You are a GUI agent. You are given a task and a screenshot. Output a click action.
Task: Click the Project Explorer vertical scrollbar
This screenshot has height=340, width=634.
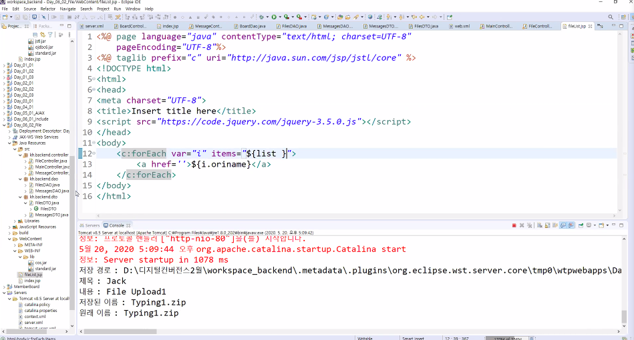pyautogui.click(x=72, y=232)
